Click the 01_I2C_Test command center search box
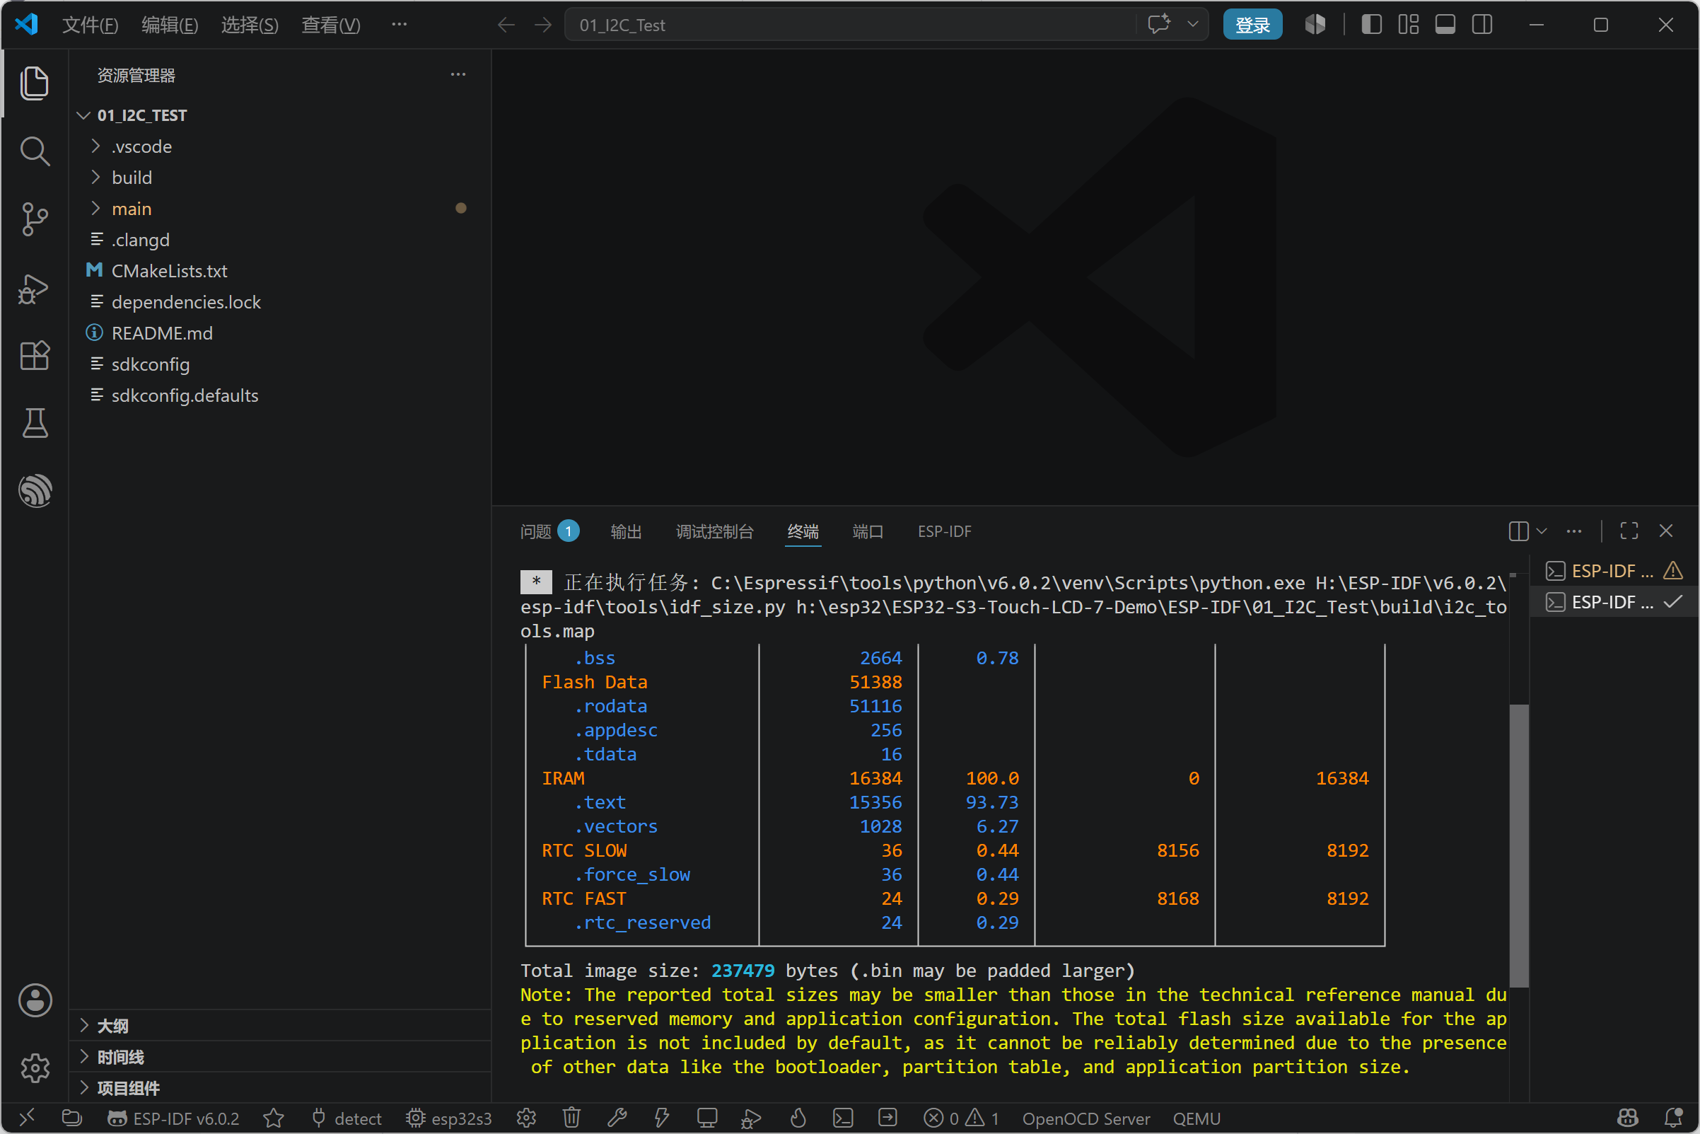Screen dimensions: 1700x1134 click(851, 25)
